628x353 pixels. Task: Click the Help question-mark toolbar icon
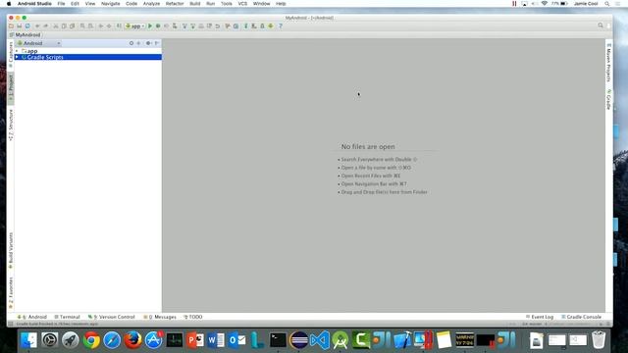[x=281, y=26]
